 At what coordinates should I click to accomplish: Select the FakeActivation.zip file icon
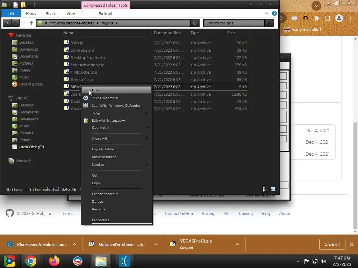point(66,64)
